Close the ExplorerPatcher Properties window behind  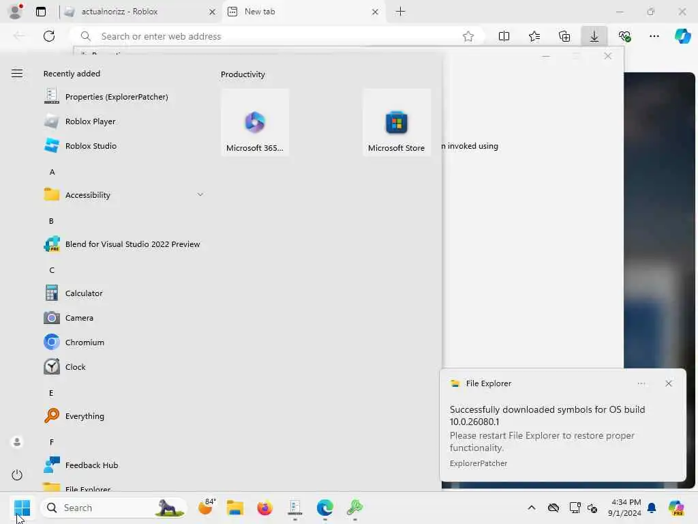607,56
